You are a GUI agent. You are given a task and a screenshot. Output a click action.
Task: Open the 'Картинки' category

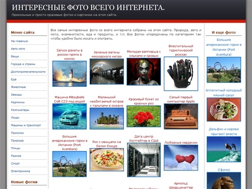point(18,102)
